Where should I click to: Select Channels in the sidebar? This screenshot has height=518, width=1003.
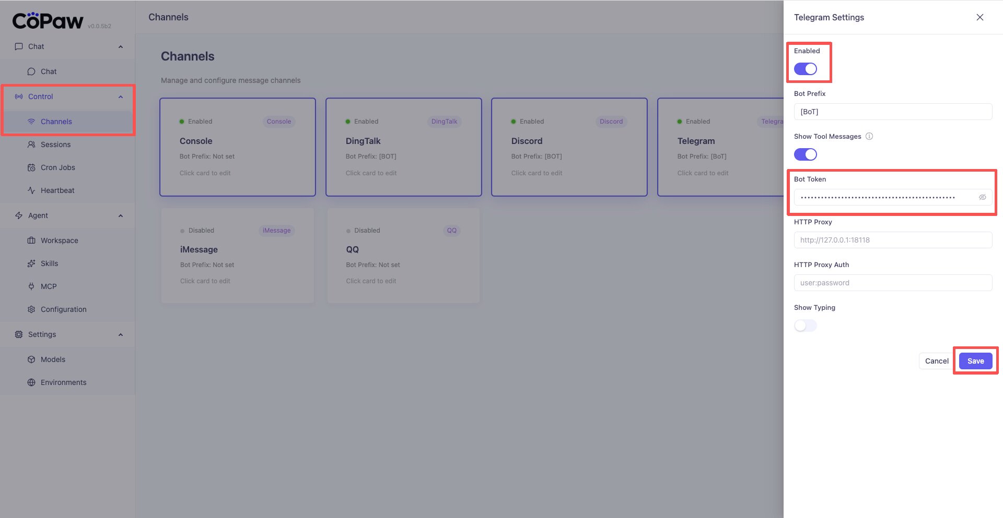point(68,122)
